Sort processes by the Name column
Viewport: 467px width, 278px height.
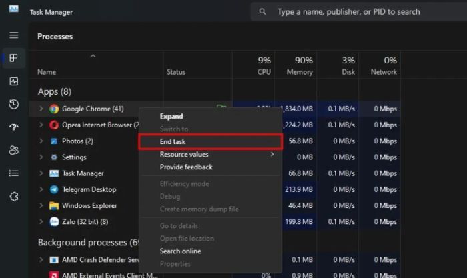(47, 72)
